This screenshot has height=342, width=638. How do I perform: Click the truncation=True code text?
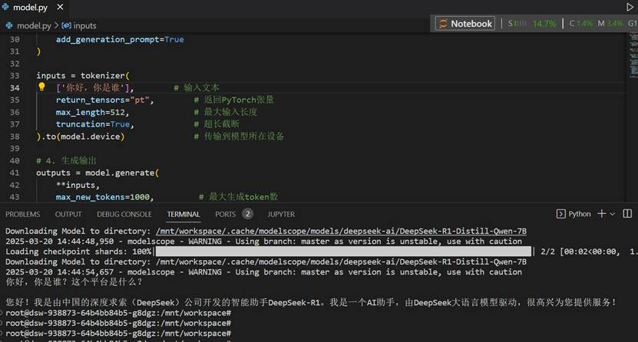(94, 124)
